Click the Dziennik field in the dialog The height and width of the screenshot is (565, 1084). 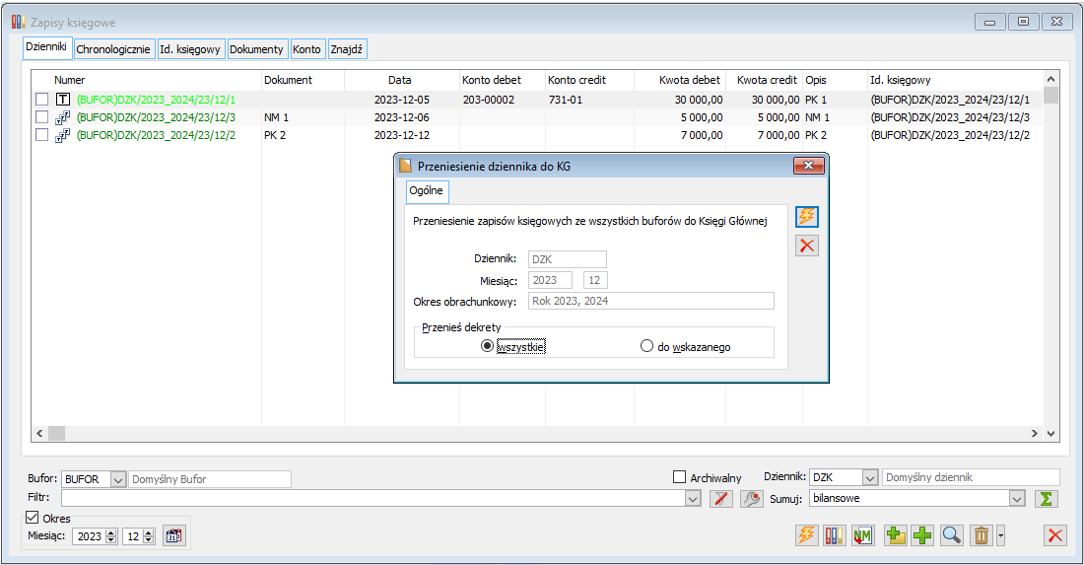click(568, 259)
